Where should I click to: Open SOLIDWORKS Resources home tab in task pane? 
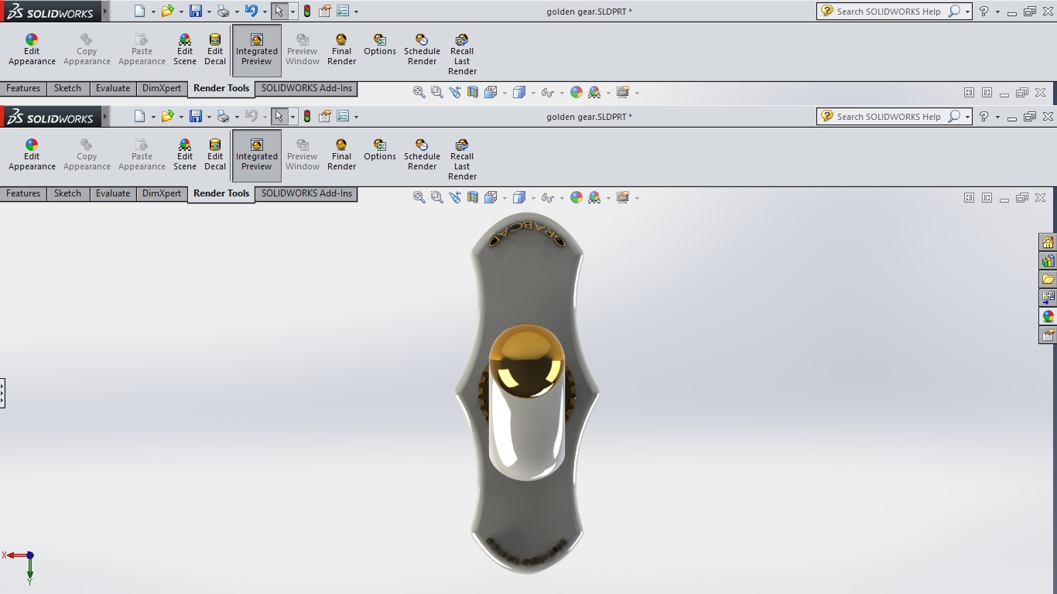tap(1048, 242)
